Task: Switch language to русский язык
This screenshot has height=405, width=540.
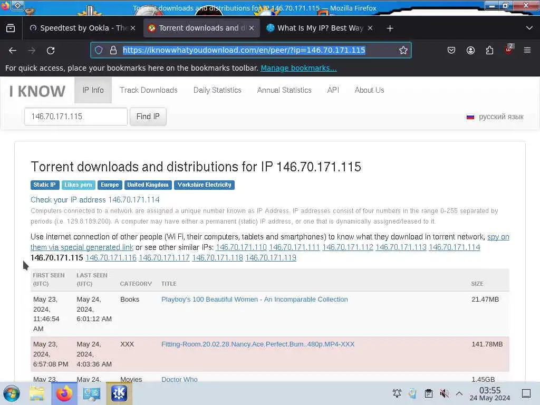Action: 495,117
